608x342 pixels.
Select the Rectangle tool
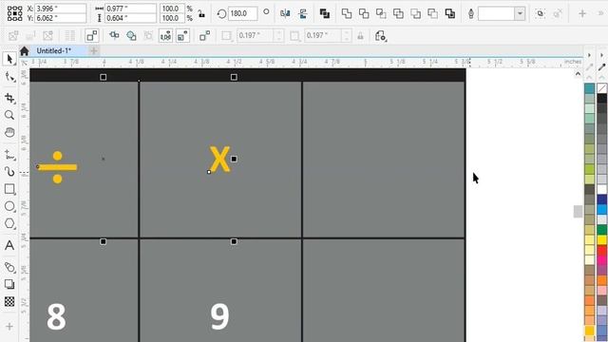click(x=9, y=189)
